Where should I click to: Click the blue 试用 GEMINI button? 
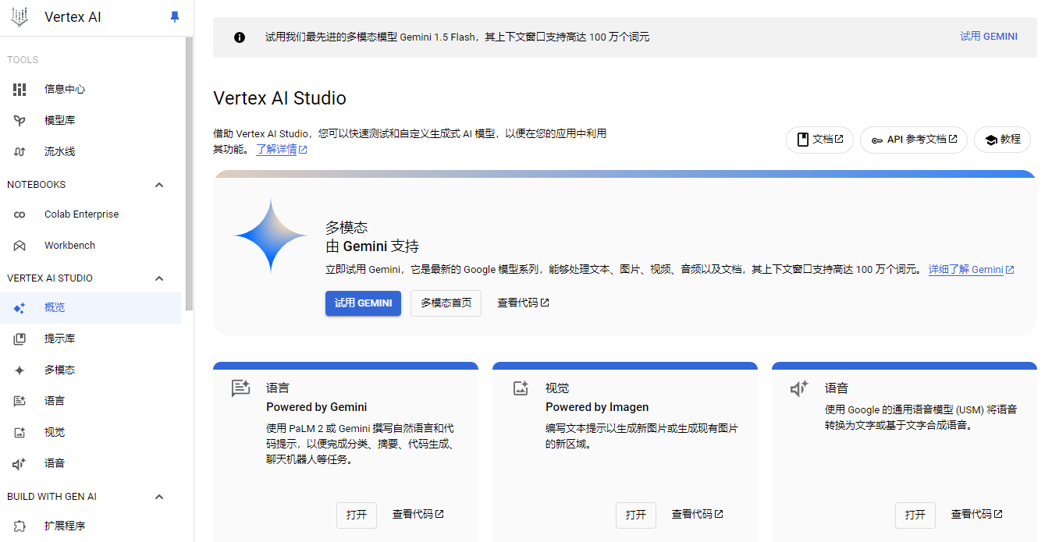pyautogui.click(x=363, y=303)
